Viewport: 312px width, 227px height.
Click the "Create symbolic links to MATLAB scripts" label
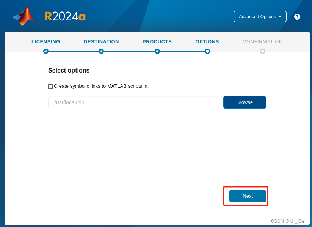(101, 86)
